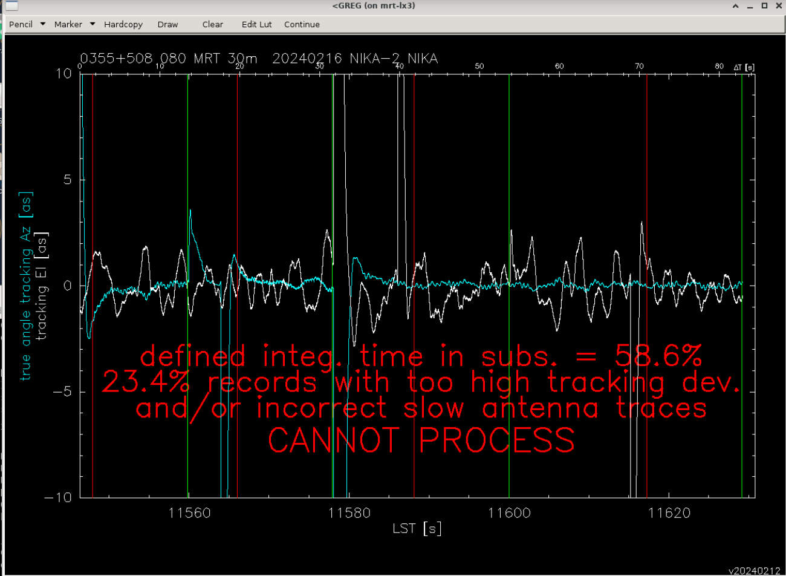Screen dimensions: 786x576
Task: Shade the GREG window with the up-arrow icon
Action: tap(735, 6)
